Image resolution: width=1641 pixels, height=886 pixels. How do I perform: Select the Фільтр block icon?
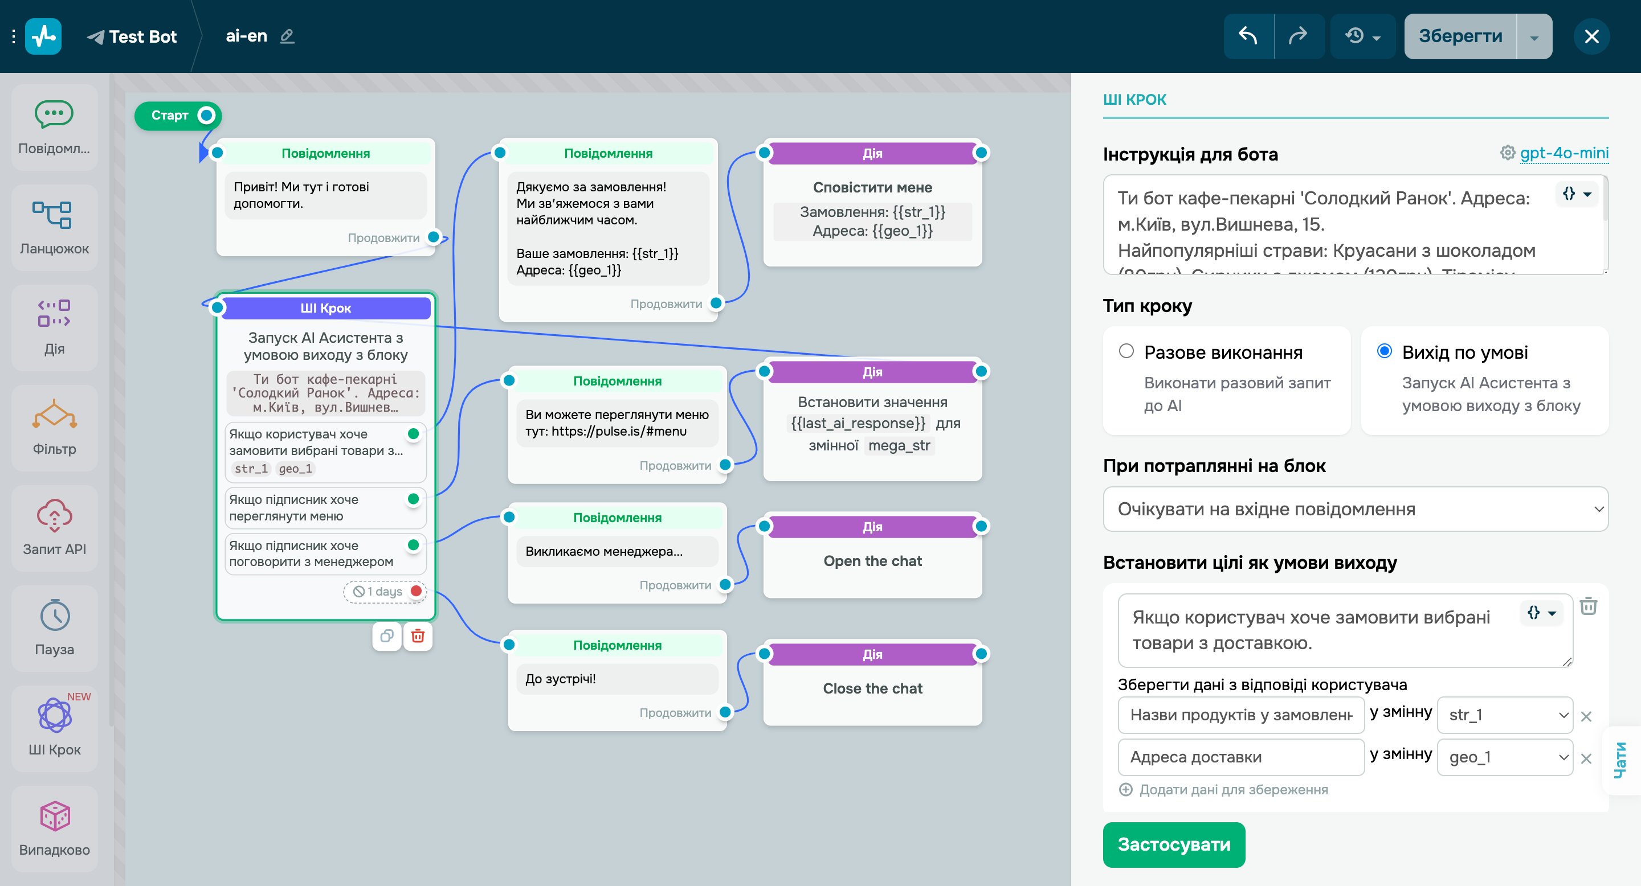tap(54, 415)
